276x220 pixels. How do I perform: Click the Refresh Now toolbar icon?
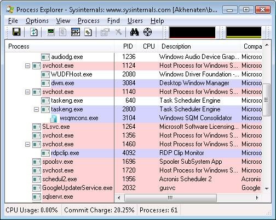coord(33,32)
